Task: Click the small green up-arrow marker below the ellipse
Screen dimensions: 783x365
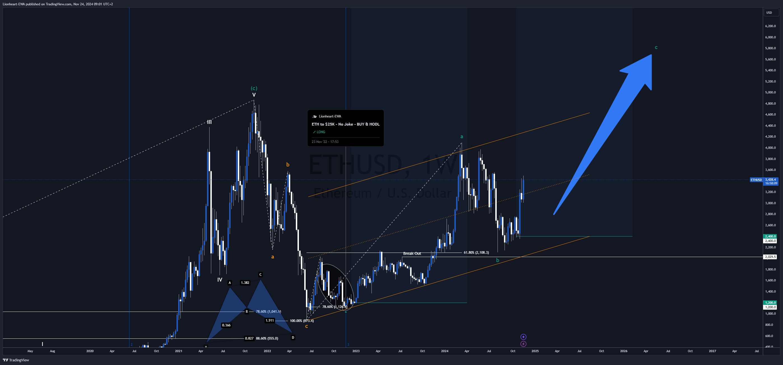Action: [346, 312]
